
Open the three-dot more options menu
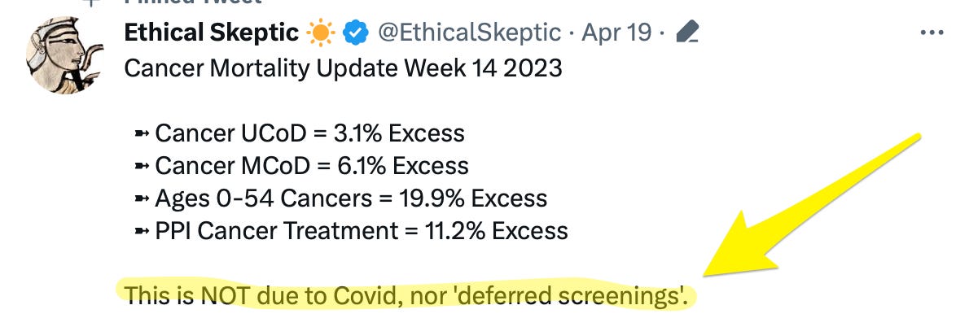pyautogui.click(x=931, y=33)
